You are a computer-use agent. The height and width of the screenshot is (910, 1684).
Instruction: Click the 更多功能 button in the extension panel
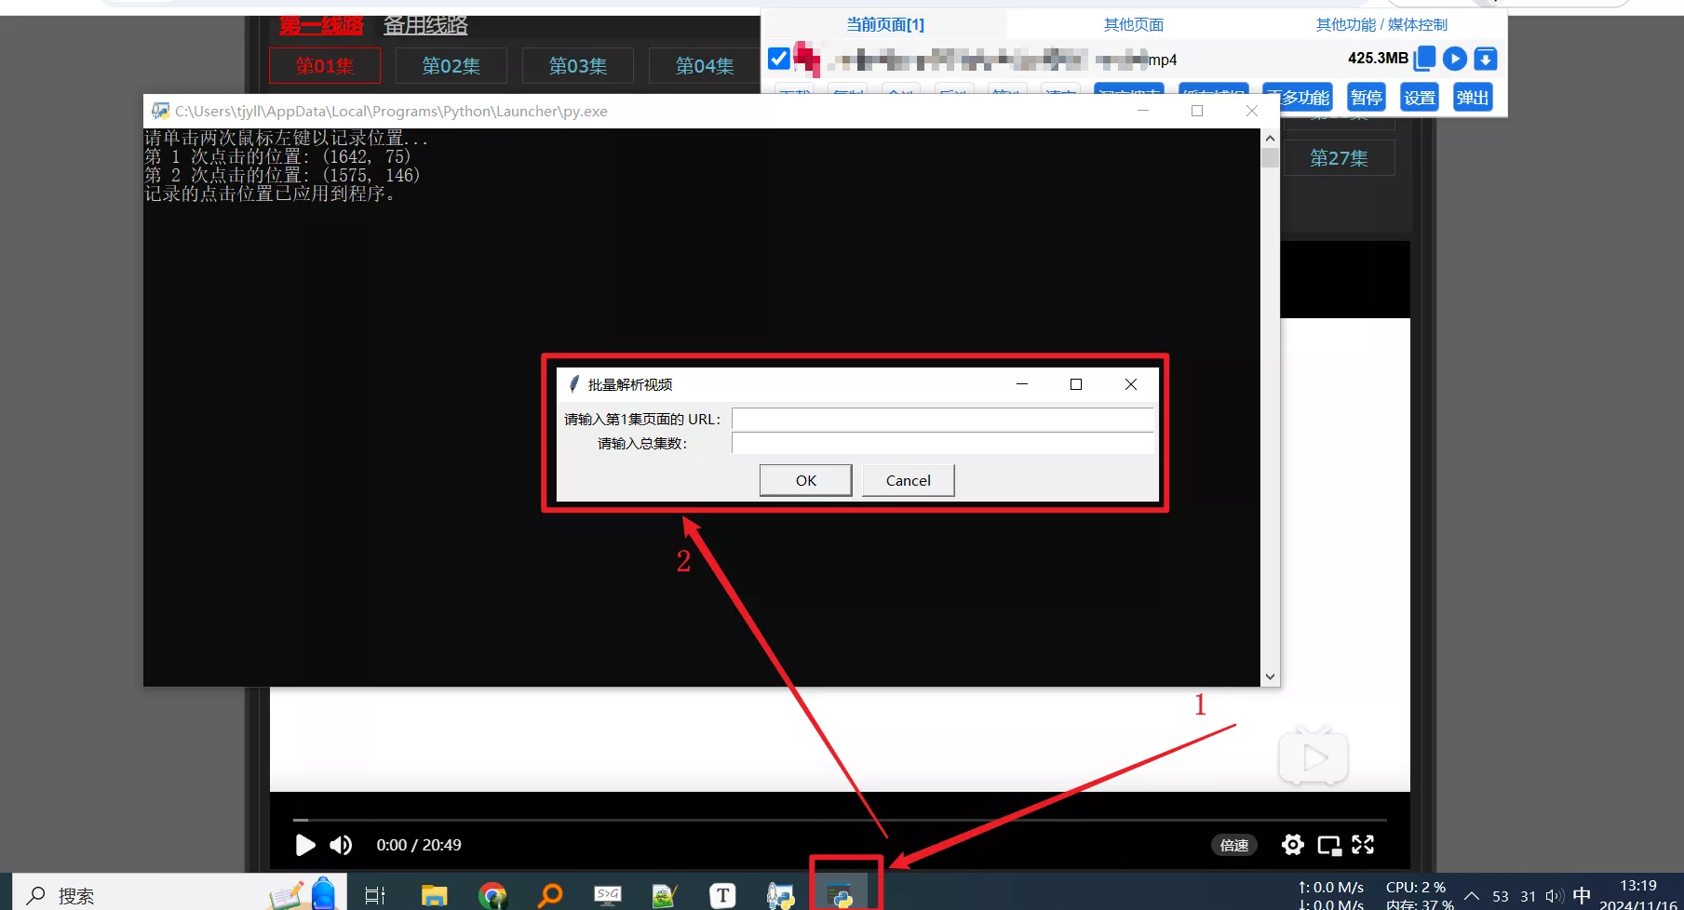pyautogui.click(x=1305, y=98)
